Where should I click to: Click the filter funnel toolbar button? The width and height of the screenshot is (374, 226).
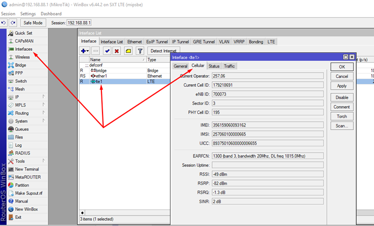pyautogui.click(x=140, y=51)
